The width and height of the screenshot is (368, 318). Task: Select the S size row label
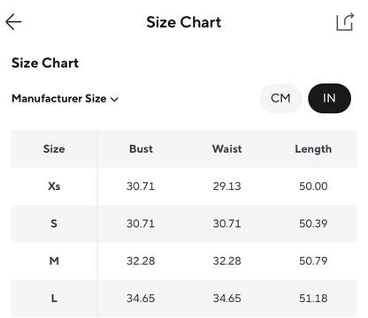click(x=54, y=223)
